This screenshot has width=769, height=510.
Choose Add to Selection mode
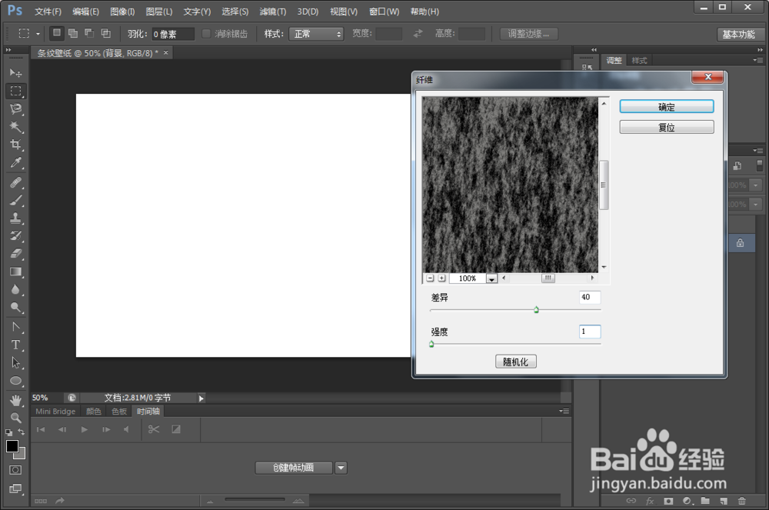coord(73,33)
